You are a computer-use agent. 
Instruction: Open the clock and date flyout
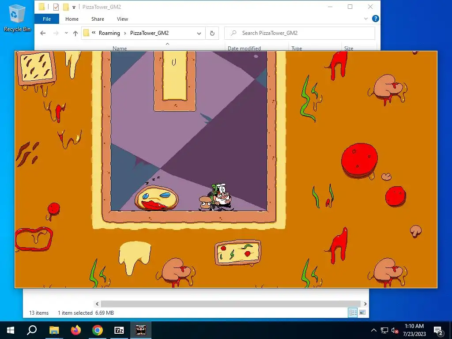pyautogui.click(x=414, y=330)
